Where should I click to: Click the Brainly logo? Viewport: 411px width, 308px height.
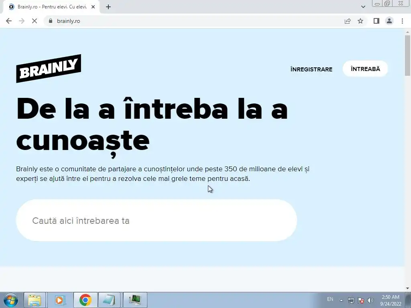[49, 68]
